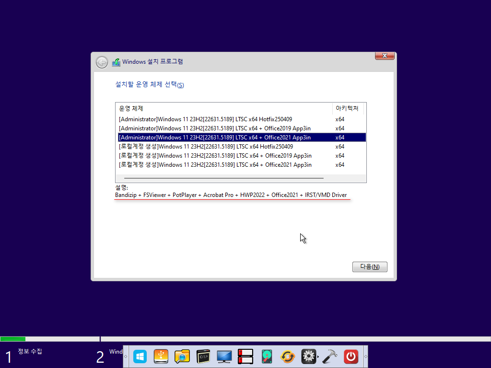Click the horizontal scrollbar of OS list

[224, 178]
